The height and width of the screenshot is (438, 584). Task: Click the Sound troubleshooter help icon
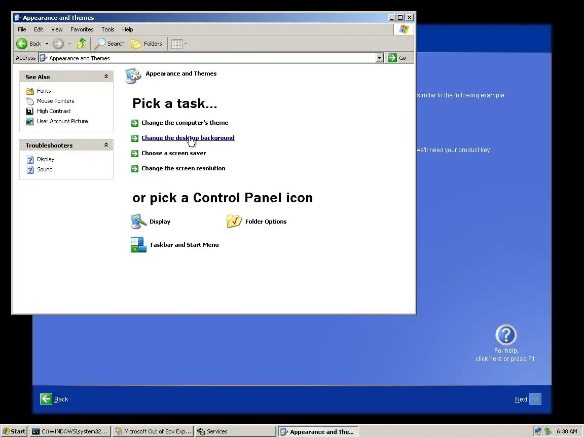point(30,169)
